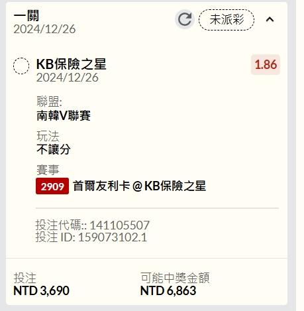Viewport: 304px width, 311px height.
Task: Click the 聯盟 league label
Action: [50, 101]
